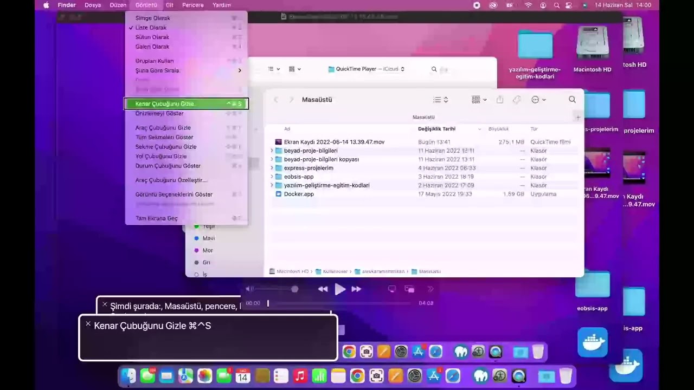Click the fast-forward button in QuickTime controls

[356, 289]
